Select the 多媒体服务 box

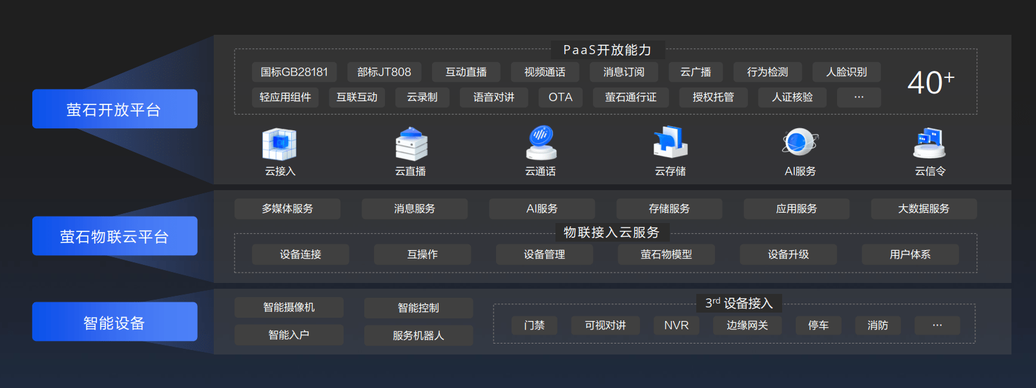pos(287,209)
